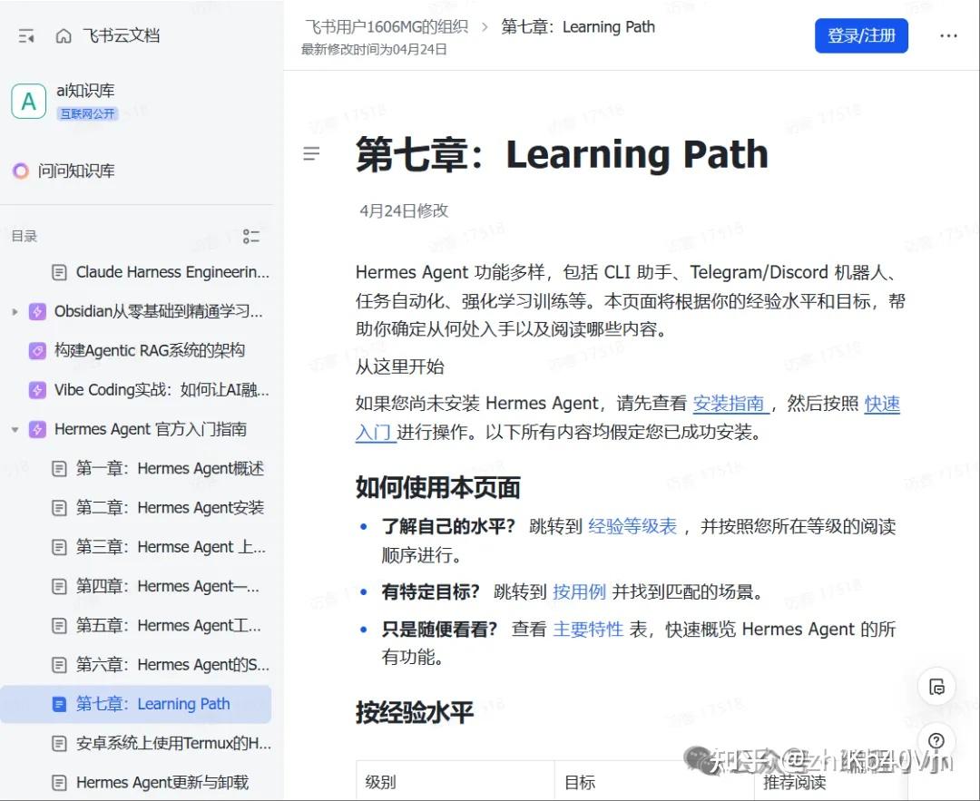Click breadcrumb 第七章: Learning Path
This screenshot has width=980, height=801.
pyautogui.click(x=578, y=27)
